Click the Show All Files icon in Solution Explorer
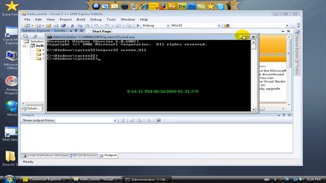Image resolution: width=326 pixels, height=183 pixels. pyautogui.click(x=35, y=36)
